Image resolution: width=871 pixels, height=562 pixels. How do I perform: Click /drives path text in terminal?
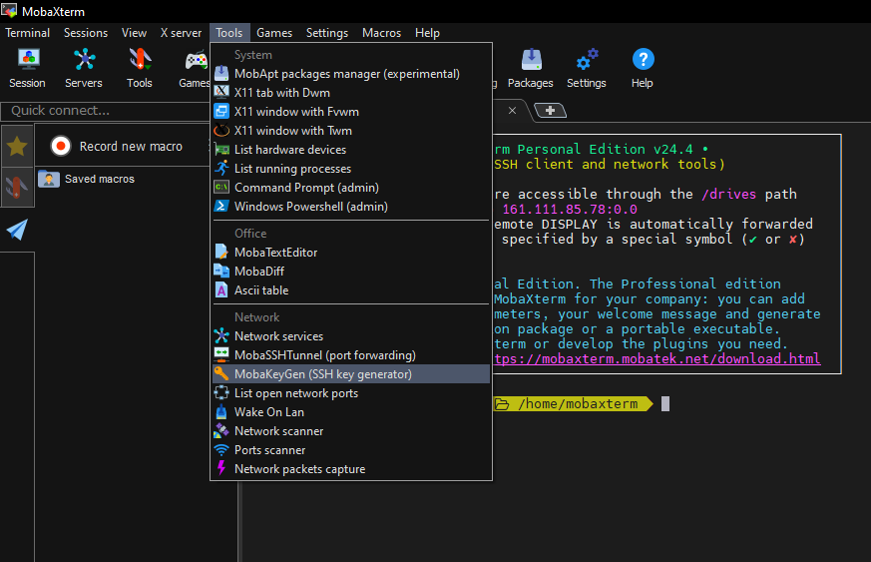(728, 194)
